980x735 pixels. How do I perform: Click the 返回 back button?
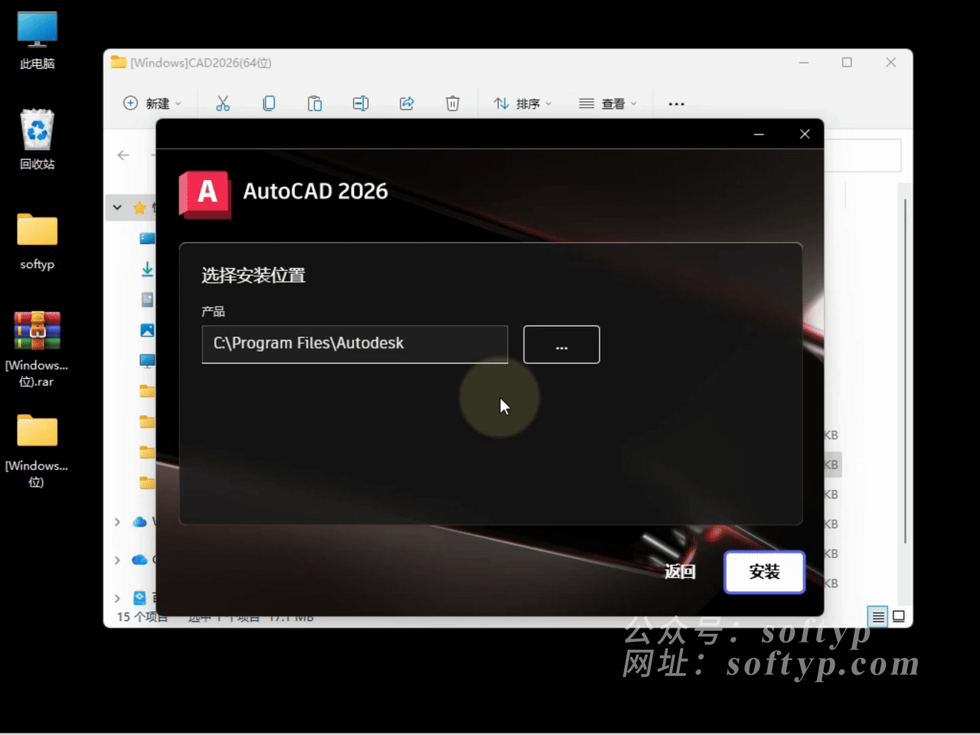tap(679, 572)
